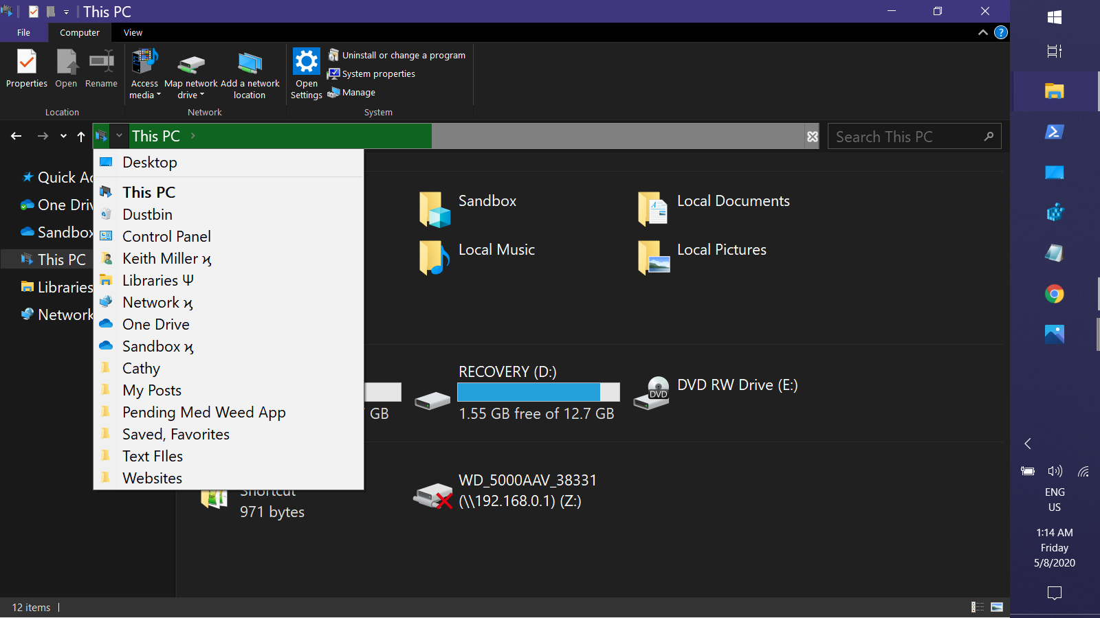The height and width of the screenshot is (618, 1100).
Task: Select the Sandbox folder icon
Action: click(x=434, y=209)
